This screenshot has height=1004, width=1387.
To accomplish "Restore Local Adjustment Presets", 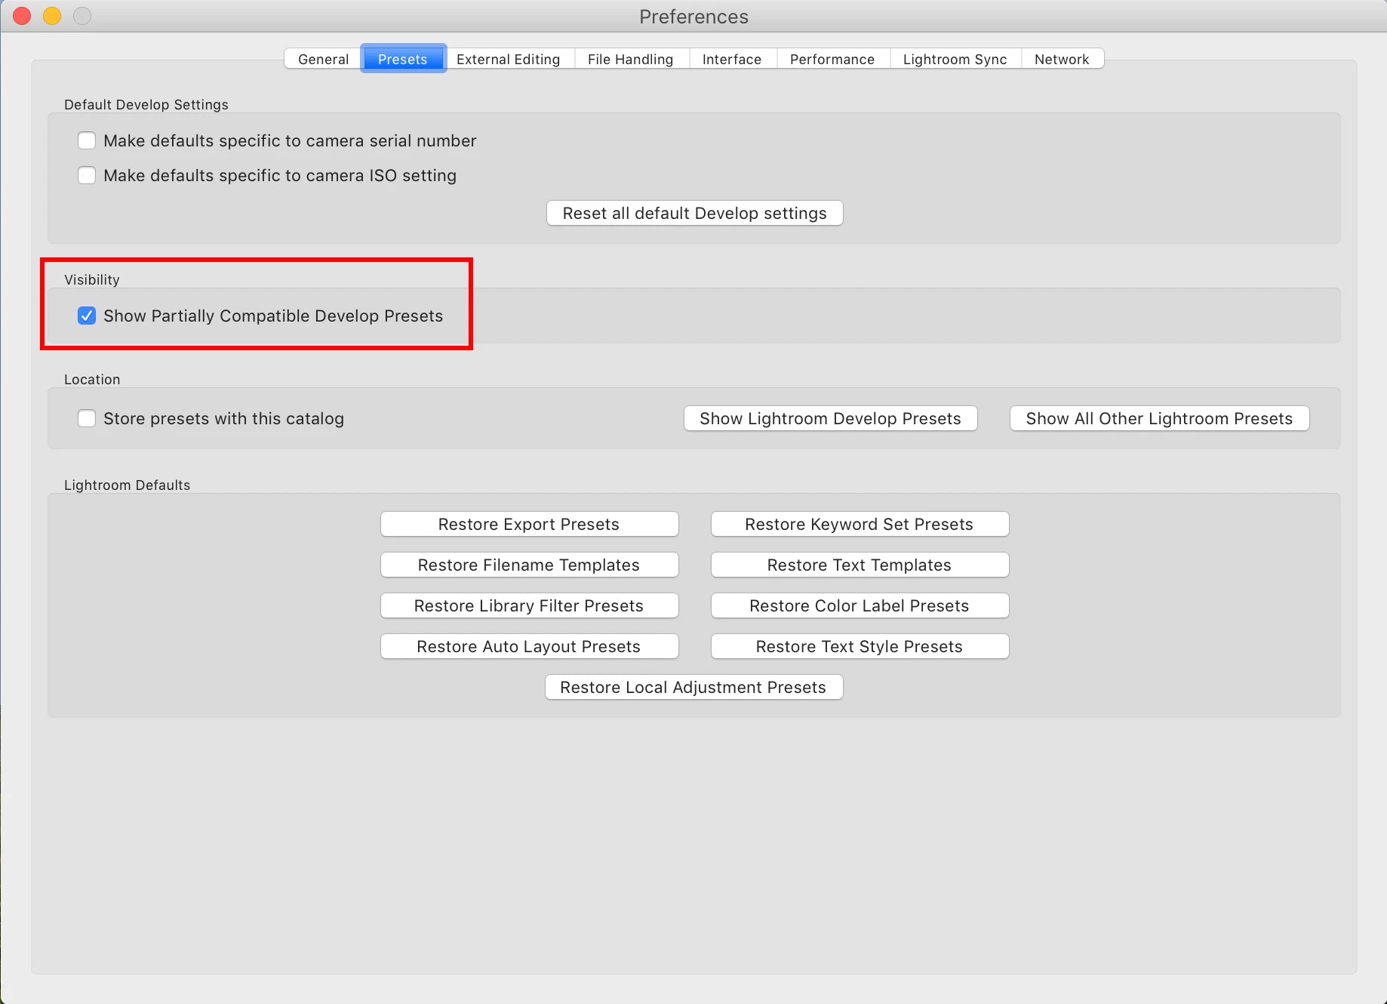I will [693, 687].
